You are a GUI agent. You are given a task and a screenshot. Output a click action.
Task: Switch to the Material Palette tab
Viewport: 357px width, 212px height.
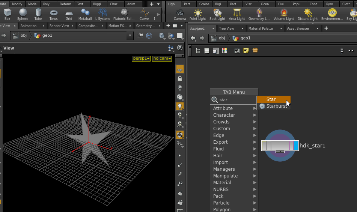(x=261, y=29)
